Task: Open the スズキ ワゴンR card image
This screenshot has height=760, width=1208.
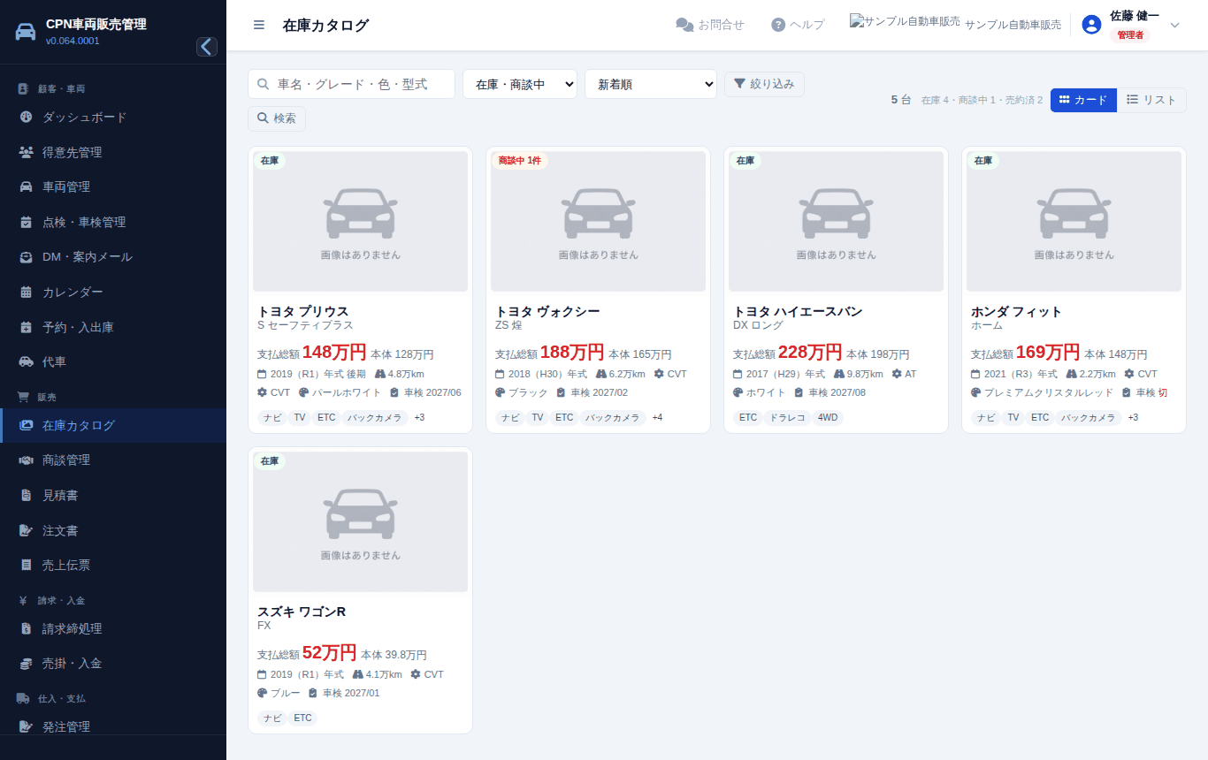Action: pyautogui.click(x=360, y=521)
